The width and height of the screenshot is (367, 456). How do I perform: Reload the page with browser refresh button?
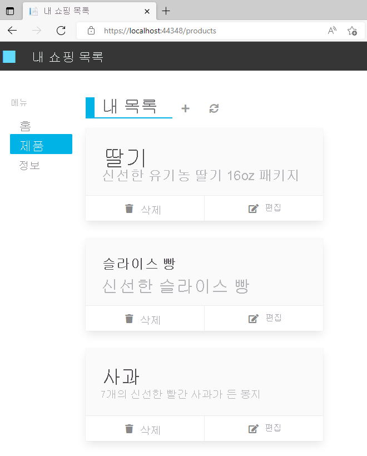click(x=61, y=31)
